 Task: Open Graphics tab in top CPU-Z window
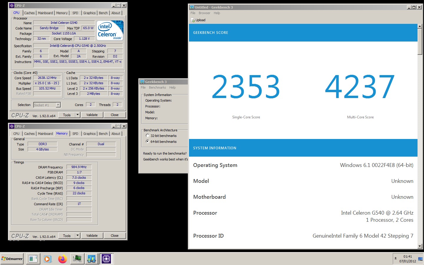pos(90,13)
